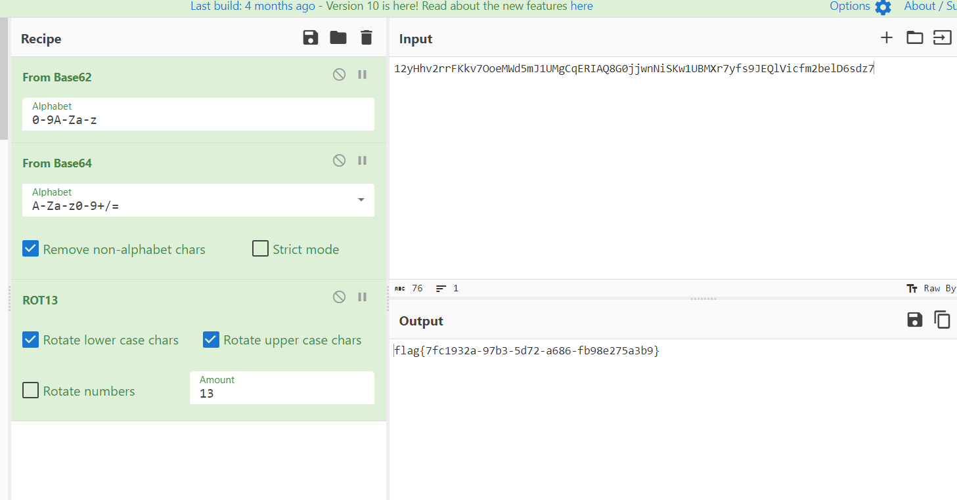Click the divider between Input and Output
This screenshot has width=957, height=500.
pos(703,299)
